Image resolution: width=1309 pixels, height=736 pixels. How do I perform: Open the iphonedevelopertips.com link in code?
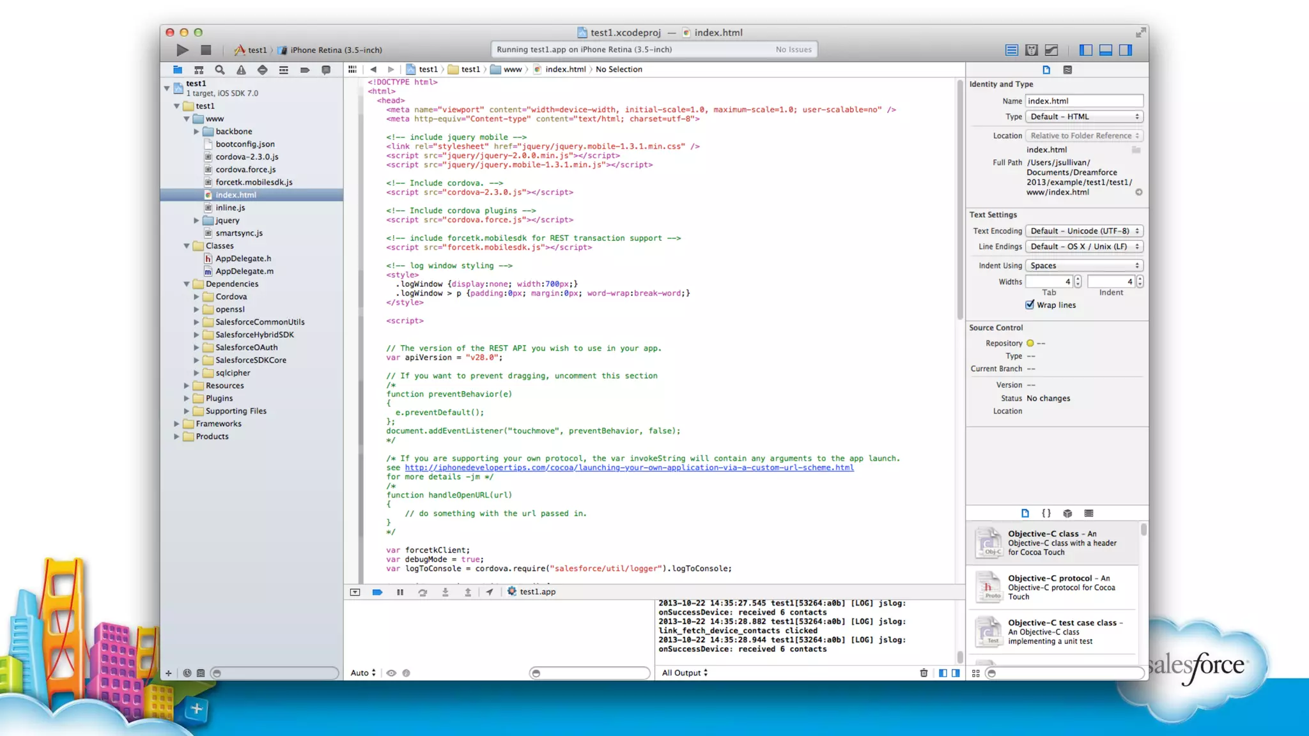[x=629, y=468]
